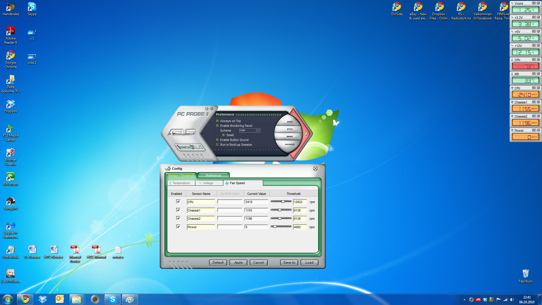Adjust CPU fan threshold slider
The height and width of the screenshot is (305, 542).
coord(283,202)
